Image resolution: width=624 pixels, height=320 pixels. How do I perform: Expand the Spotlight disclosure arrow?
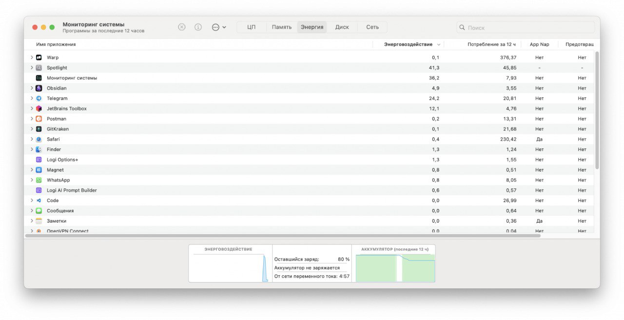32,68
